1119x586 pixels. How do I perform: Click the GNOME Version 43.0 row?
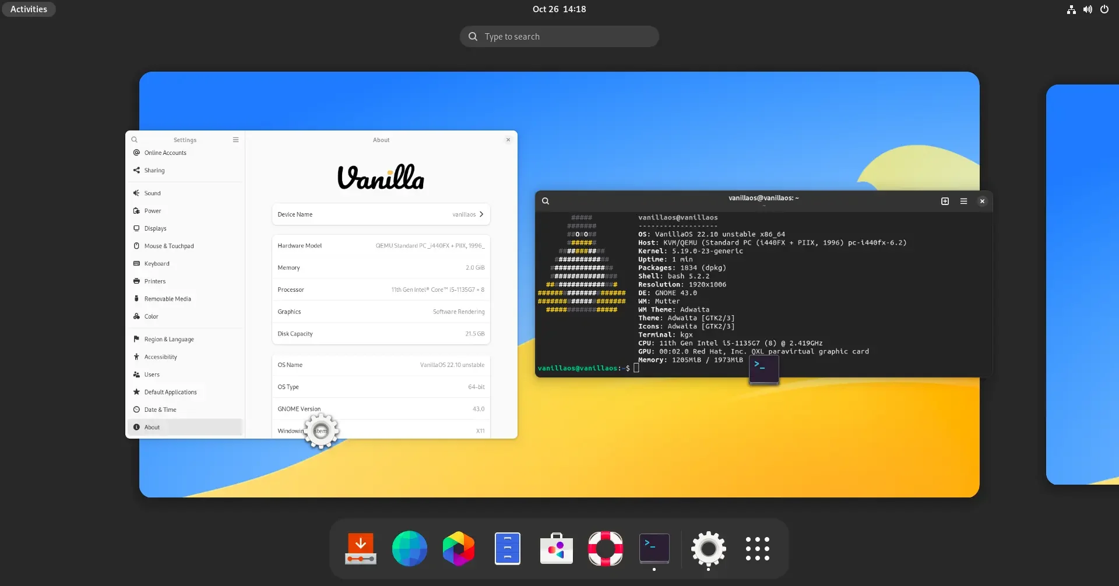coord(381,409)
